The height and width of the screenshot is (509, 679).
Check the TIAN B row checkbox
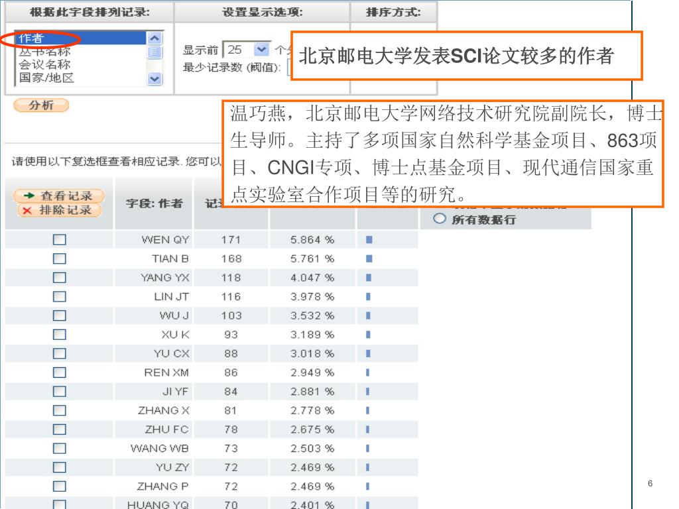(x=59, y=259)
